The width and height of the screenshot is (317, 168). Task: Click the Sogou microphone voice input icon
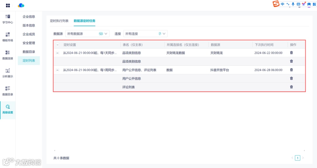(x=293, y=4)
